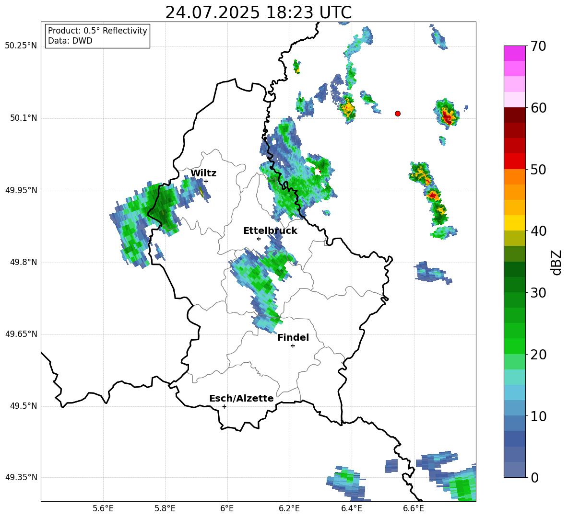Click the 70 label on the colorbar
The image size is (568, 518).
539,46
